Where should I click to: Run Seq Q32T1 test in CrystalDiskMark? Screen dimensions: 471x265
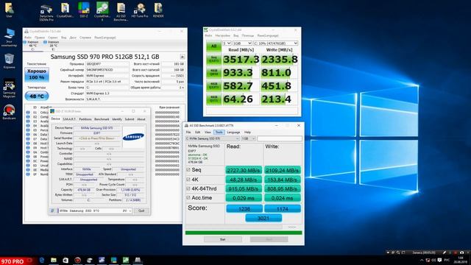coord(213,60)
